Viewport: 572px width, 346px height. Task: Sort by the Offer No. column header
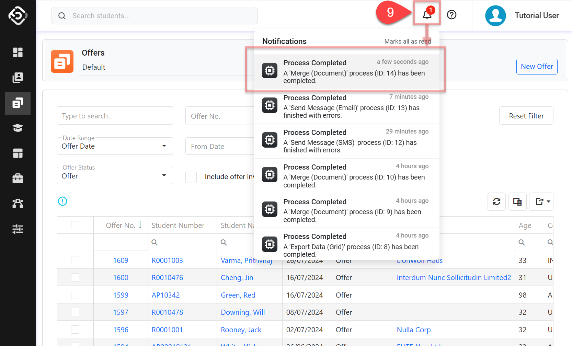tap(121, 226)
